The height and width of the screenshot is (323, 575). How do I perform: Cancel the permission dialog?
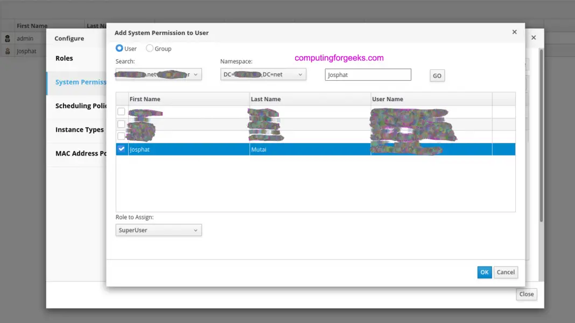[505, 272]
